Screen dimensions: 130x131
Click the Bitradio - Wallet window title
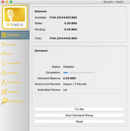tap(113, 2)
